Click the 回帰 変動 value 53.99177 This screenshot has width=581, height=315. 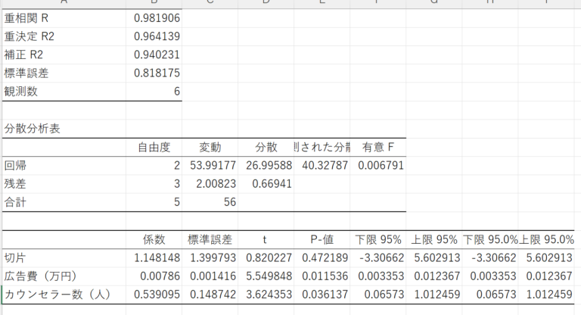(x=210, y=166)
